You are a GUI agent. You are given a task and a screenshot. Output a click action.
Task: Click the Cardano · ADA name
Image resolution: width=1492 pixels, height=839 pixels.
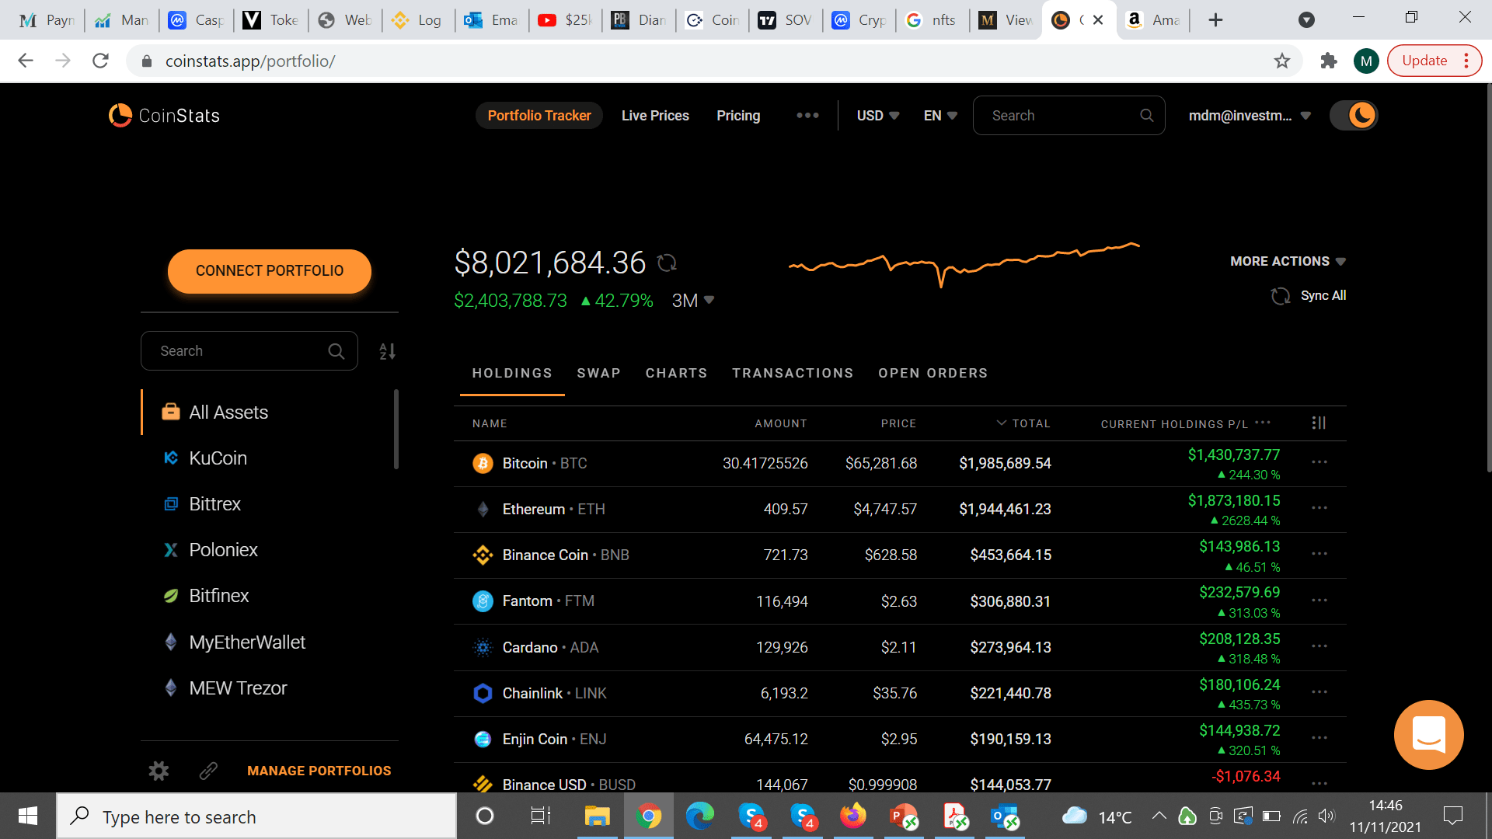coord(550,648)
